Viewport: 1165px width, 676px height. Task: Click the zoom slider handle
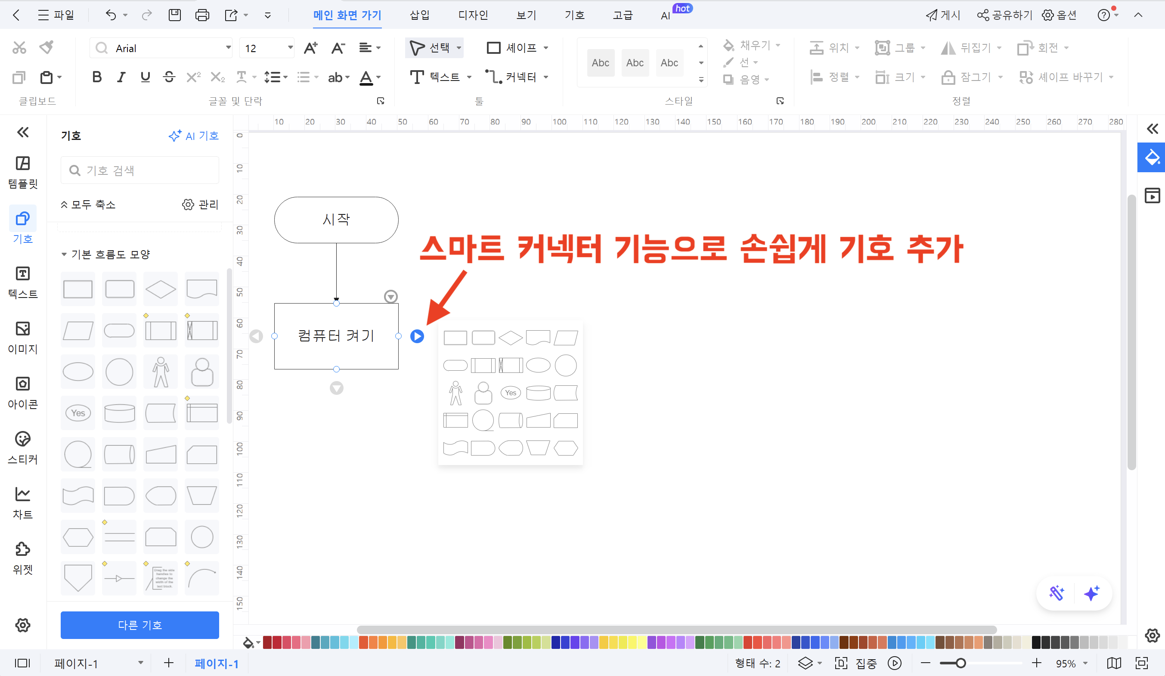(x=961, y=663)
